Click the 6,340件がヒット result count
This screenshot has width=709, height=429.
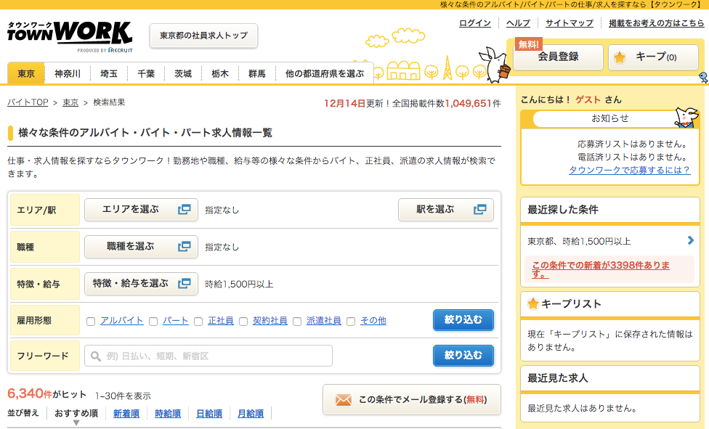(47, 393)
